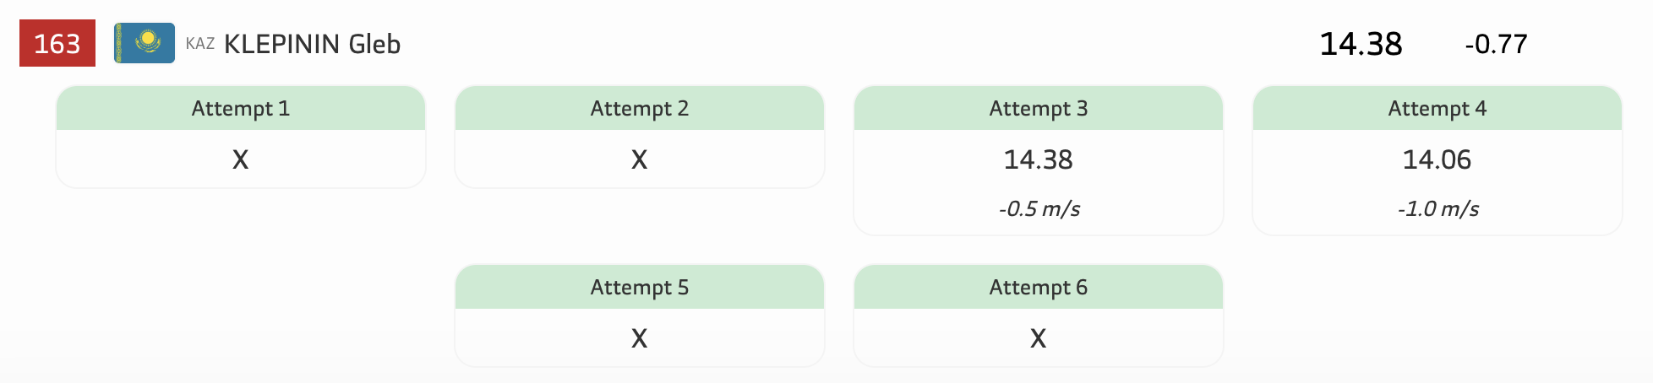Click the X foul mark under Attempt 2

[x=640, y=159]
